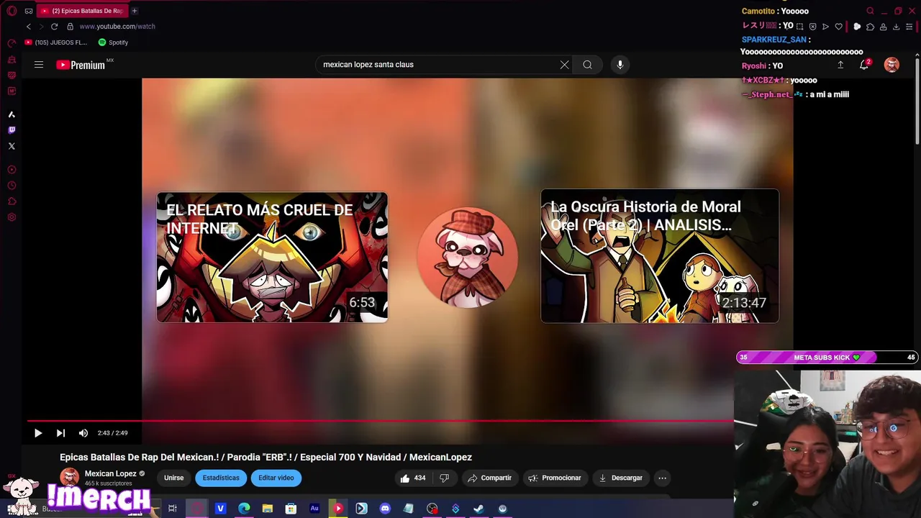Open File Explorer from the taskbar
Image resolution: width=921 pixels, height=518 pixels.
268,509
